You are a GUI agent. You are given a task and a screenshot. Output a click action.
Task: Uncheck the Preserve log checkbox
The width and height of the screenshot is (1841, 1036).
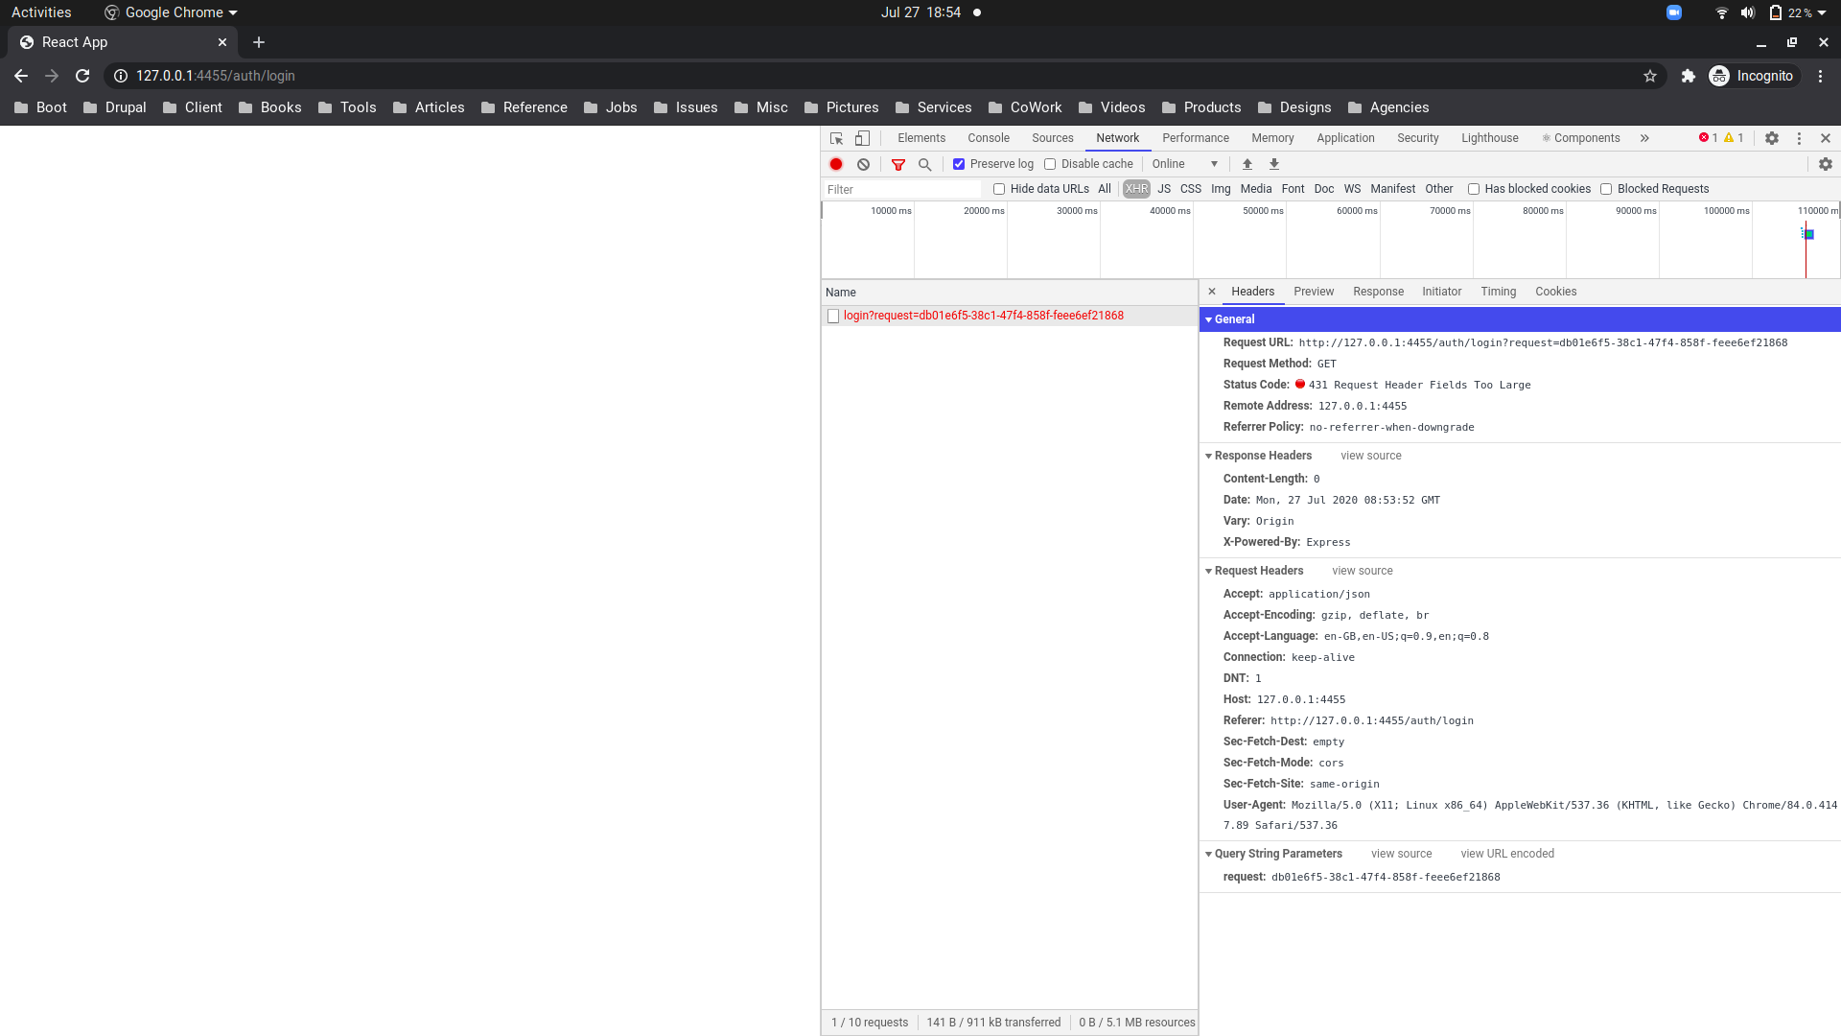pos(958,164)
